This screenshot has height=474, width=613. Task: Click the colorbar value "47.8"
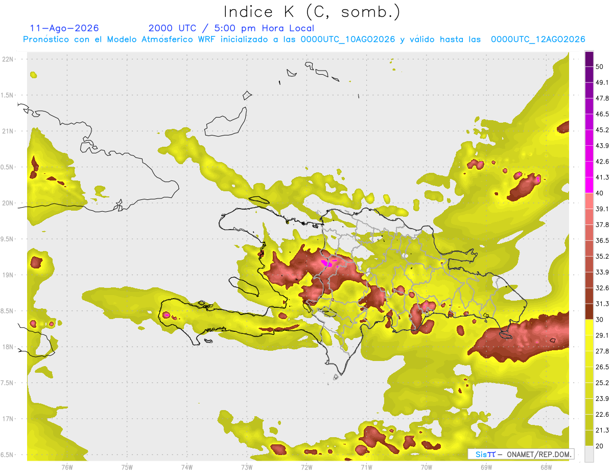click(602, 98)
